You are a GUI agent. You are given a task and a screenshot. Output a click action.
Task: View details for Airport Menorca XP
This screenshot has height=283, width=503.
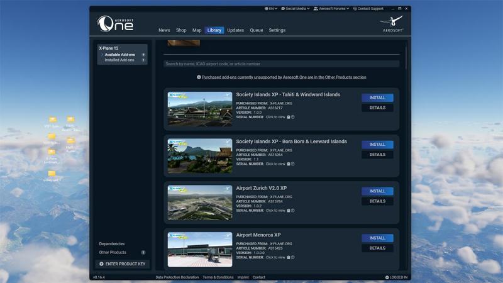click(x=377, y=248)
